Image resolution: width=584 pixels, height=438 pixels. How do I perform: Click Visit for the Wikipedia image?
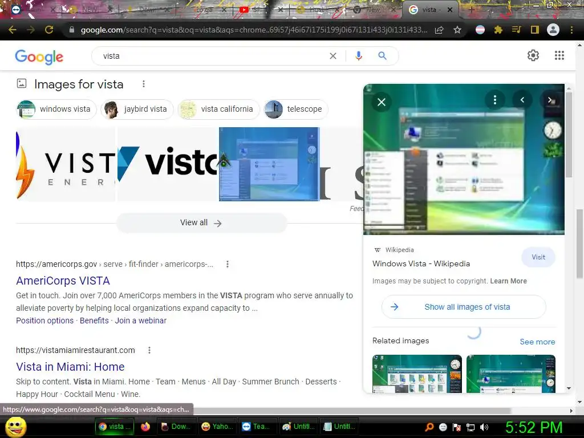(x=538, y=257)
